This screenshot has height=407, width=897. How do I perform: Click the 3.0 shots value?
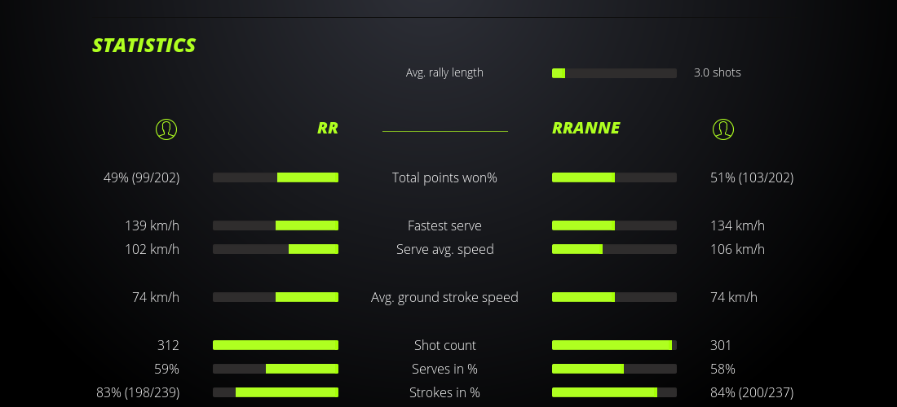(x=718, y=72)
